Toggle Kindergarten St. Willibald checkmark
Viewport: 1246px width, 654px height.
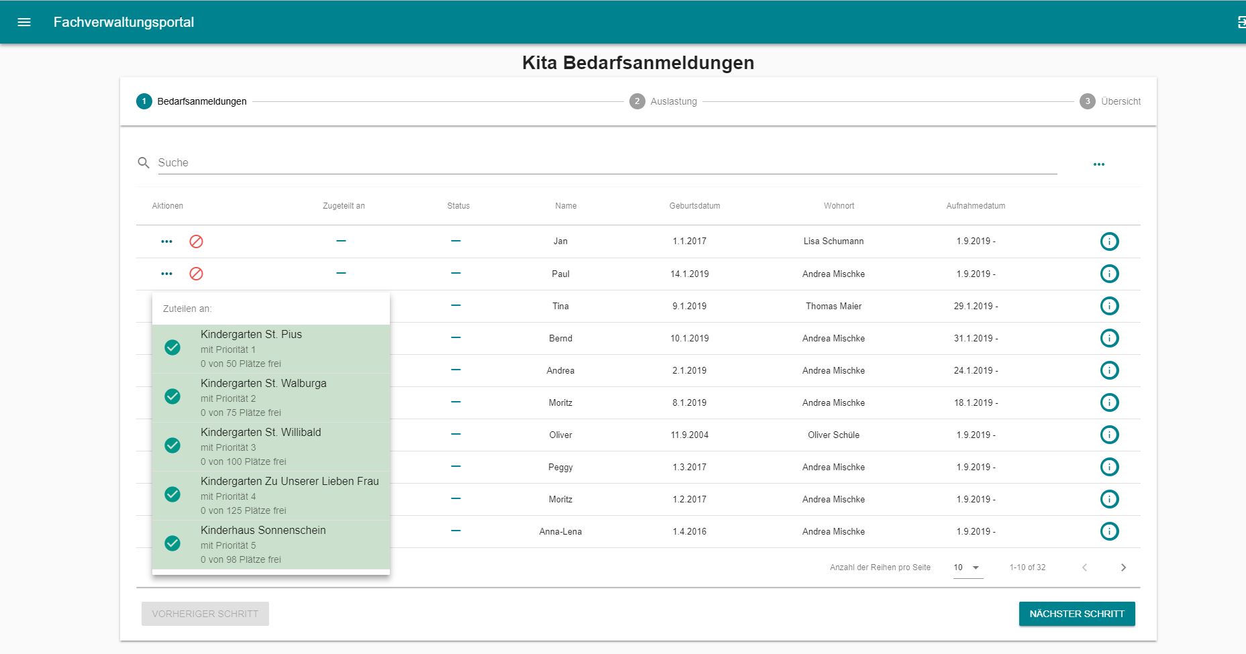pyautogui.click(x=172, y=445)
